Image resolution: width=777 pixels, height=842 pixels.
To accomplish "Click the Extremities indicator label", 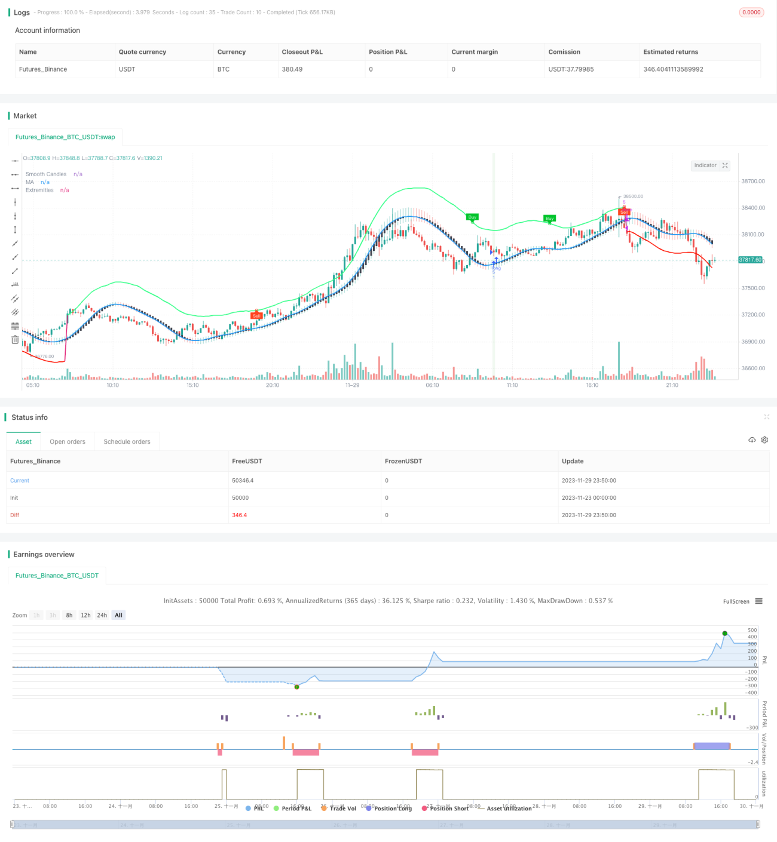I will point(39,190).
